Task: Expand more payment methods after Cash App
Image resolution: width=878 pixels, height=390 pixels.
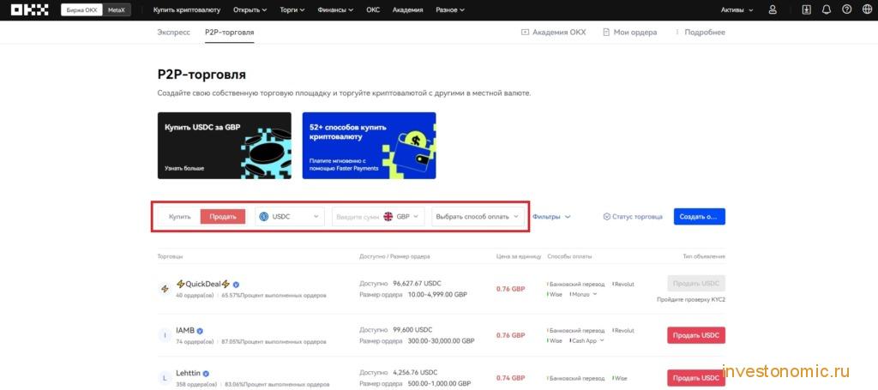Action: coord(602,340)
